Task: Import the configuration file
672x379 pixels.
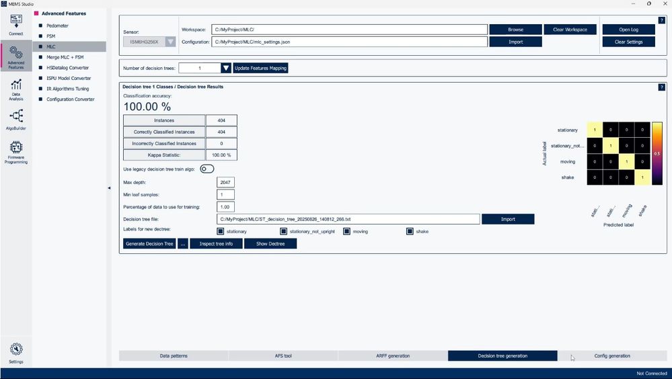Action: [515, 42]
